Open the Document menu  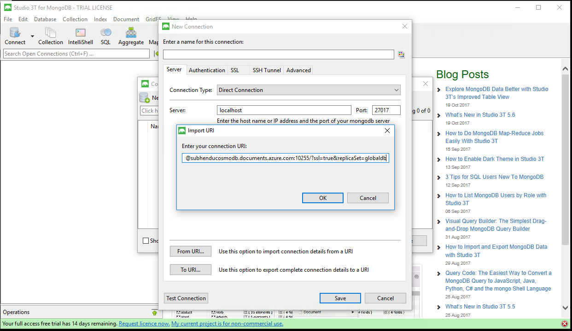point(126,19)
